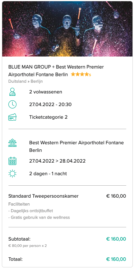
Task: Click Standaard Tweepersoonskamer room name
Action: pos(43,196)
